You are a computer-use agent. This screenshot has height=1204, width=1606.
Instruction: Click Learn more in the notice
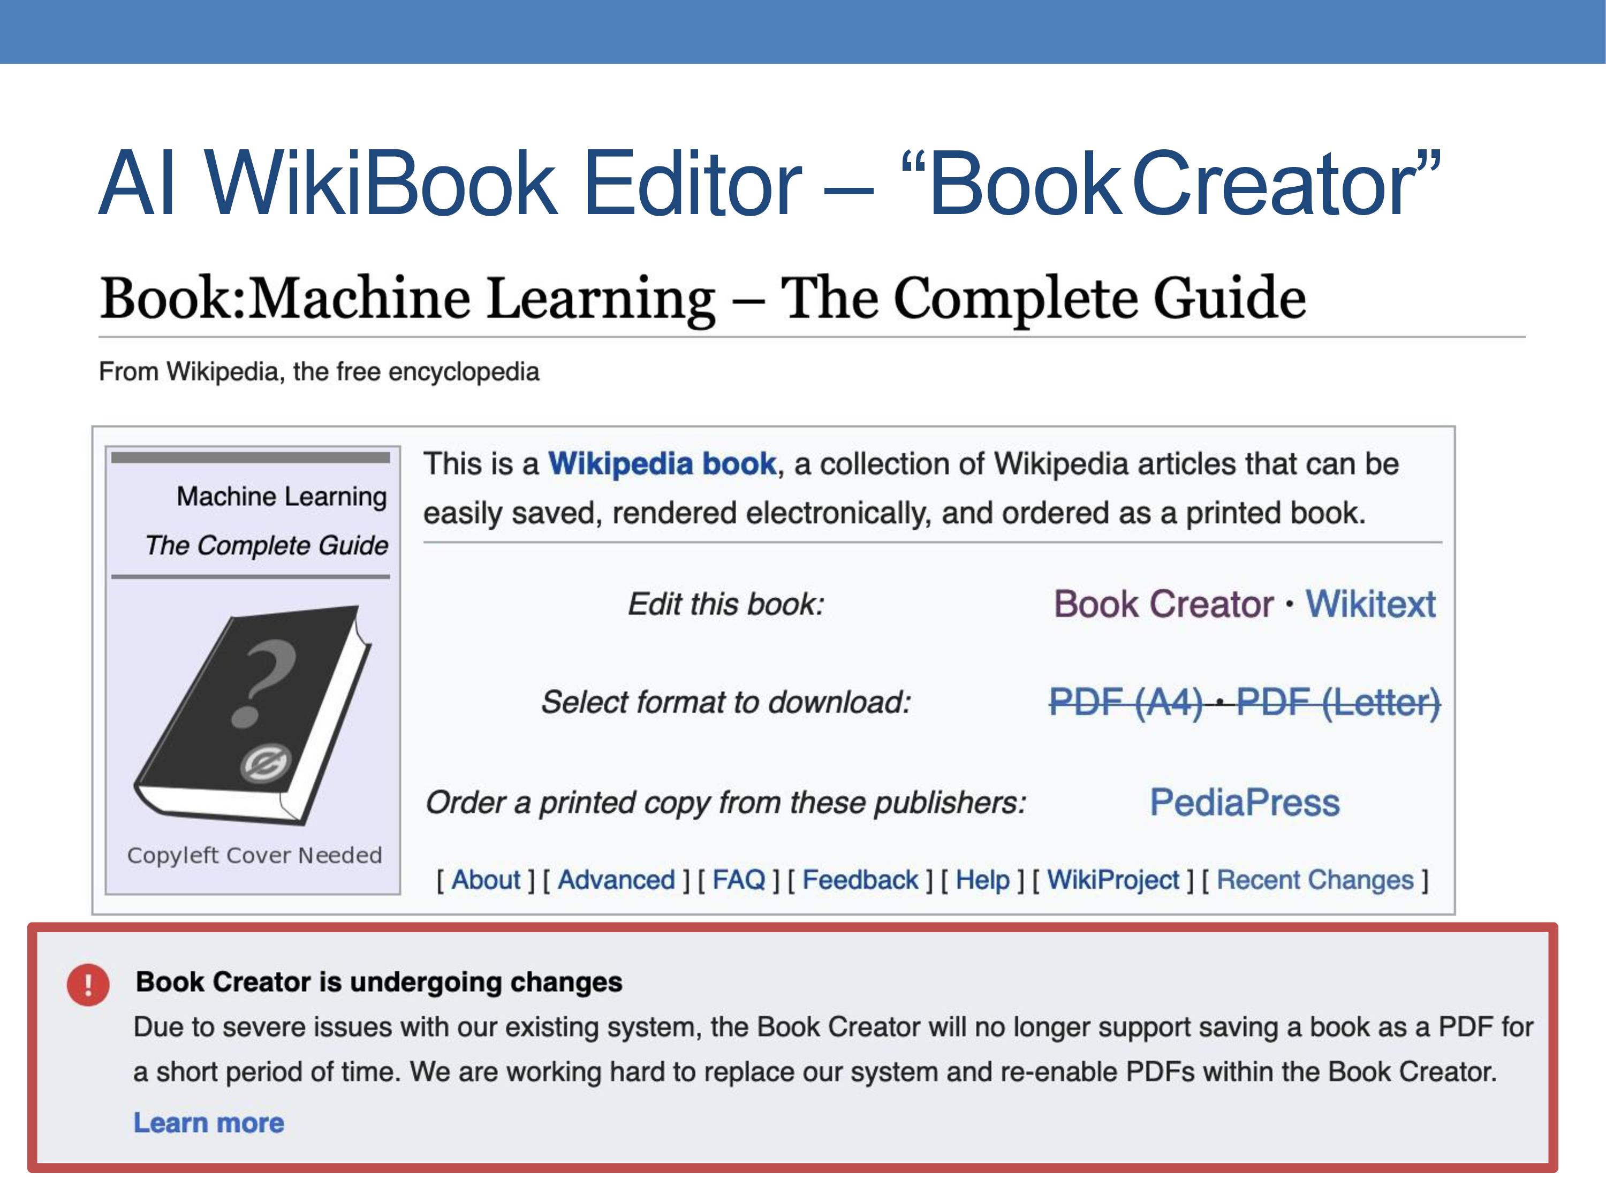tap(208, 1123)
